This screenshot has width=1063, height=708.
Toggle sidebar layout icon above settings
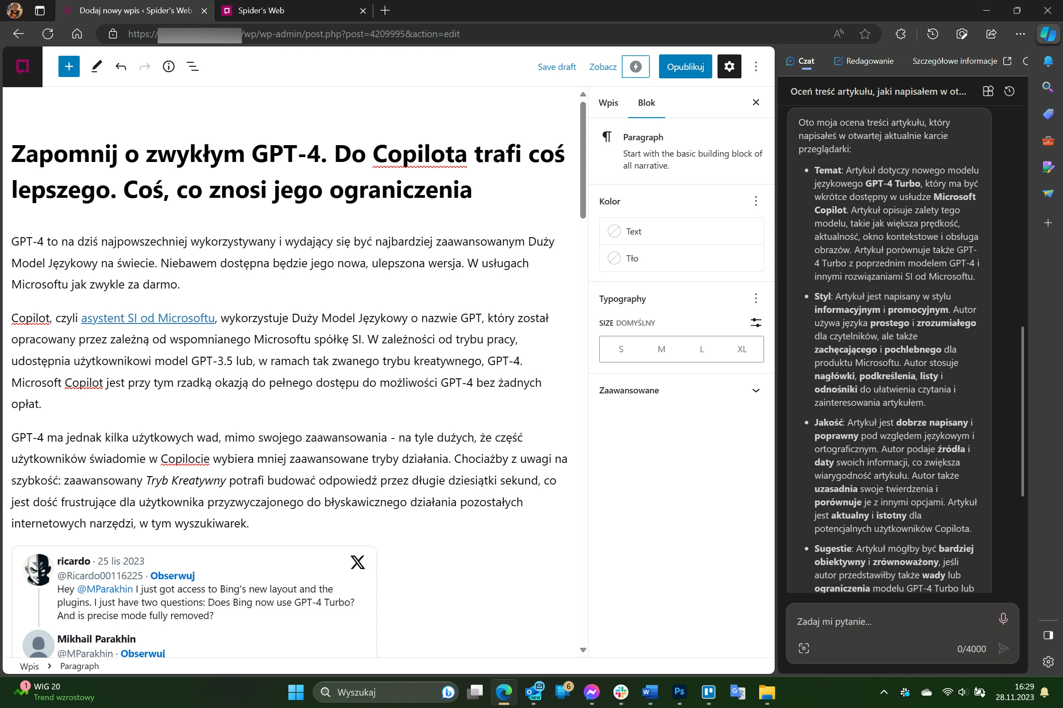pyautogui.click(x=1047, y=635)
